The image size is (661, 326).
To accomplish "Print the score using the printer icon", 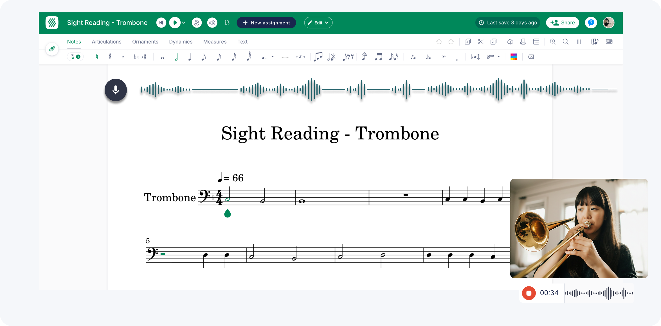I will pos(523,42).
